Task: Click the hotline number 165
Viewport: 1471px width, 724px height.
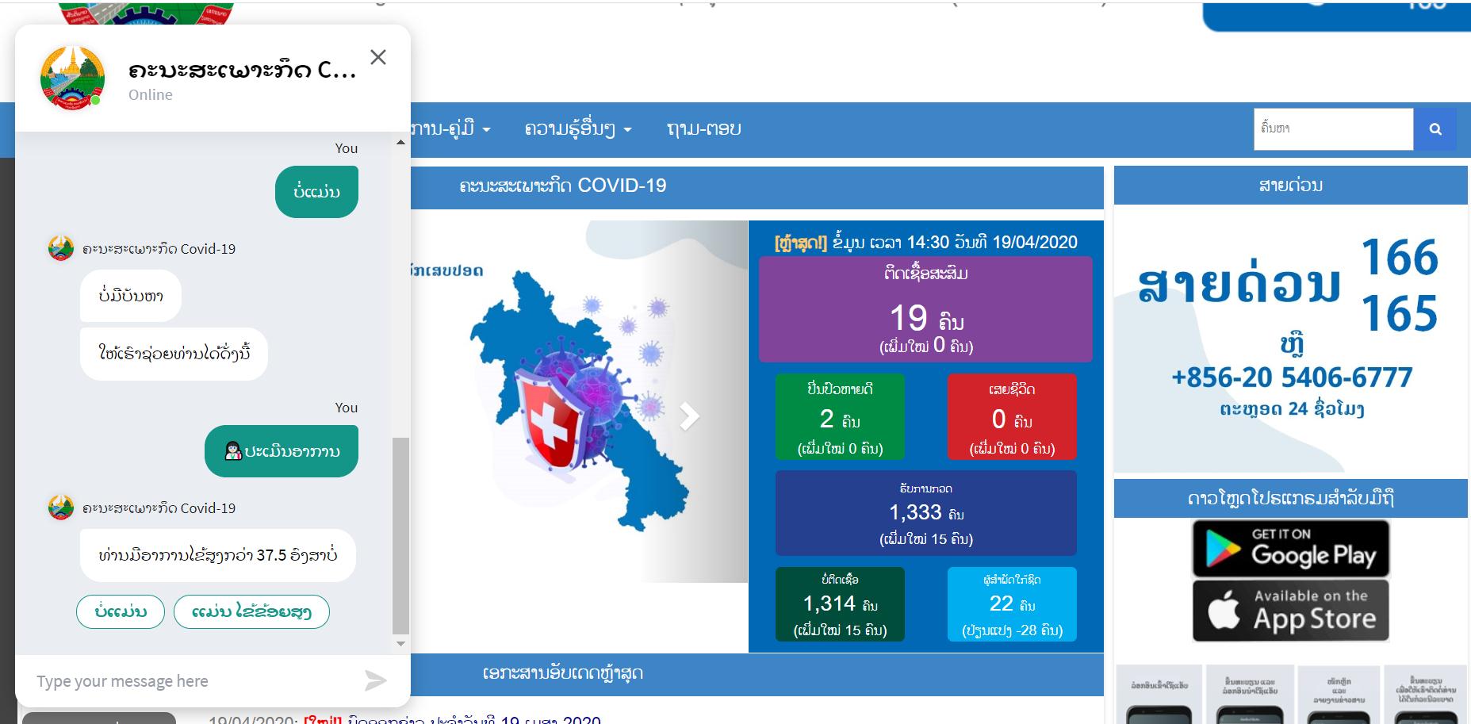Action: tap(1400, 314)
